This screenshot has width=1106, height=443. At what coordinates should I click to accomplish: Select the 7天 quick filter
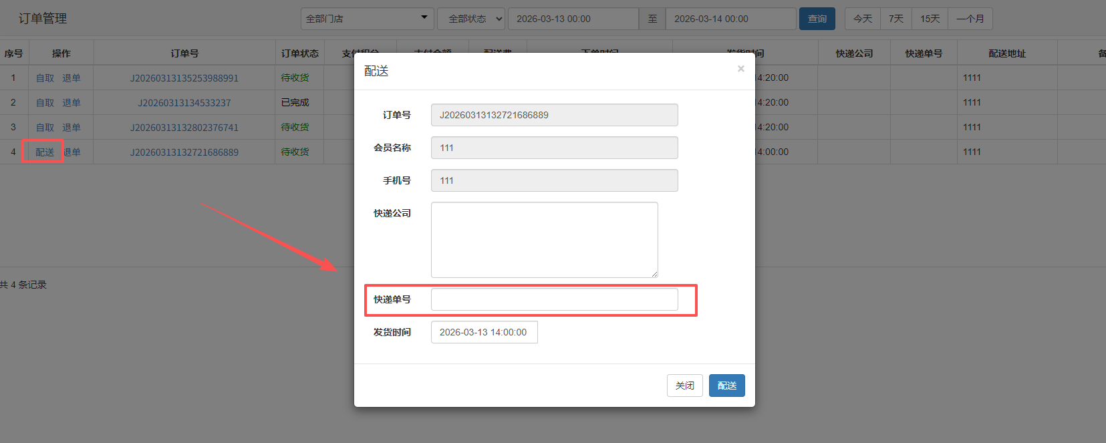[896, 19]
